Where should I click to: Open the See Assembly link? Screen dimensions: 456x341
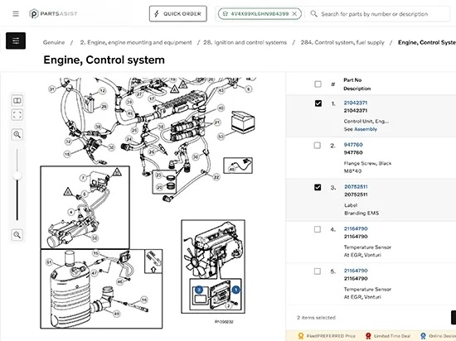366,129
